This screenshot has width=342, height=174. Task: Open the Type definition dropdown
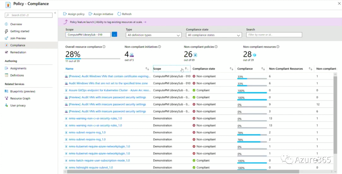tap(154, 35)
